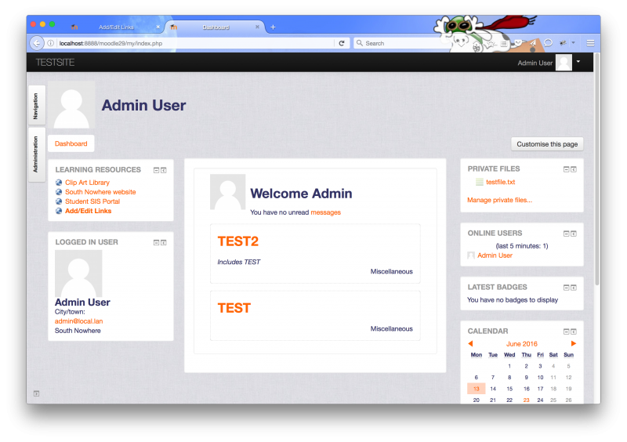Open the Pocket icon in browser toolbar
627x442 pixels.
(518, 42)
